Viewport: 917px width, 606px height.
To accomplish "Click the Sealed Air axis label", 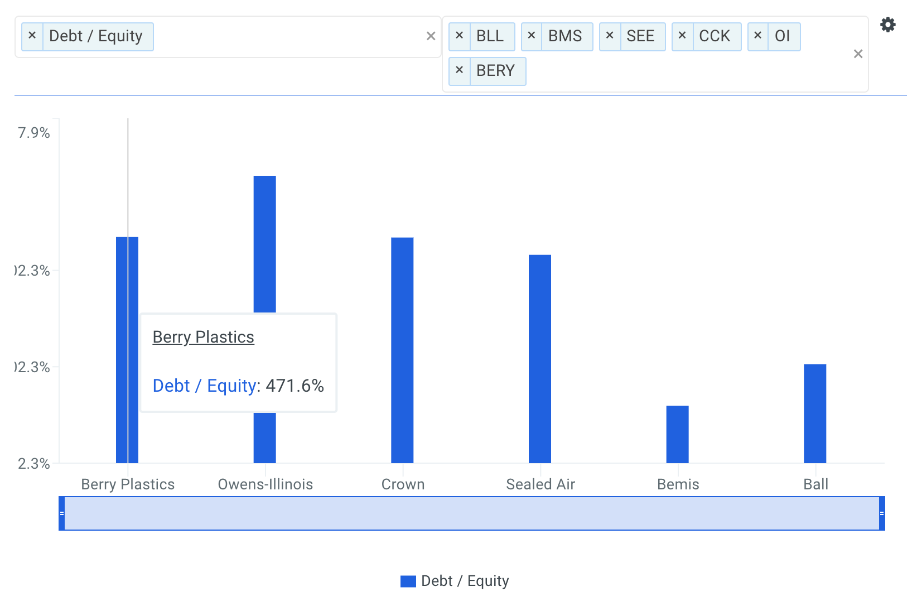I will pos(540,484).
